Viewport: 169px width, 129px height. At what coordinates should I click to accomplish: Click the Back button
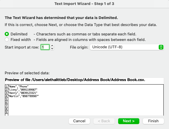click(x=104, y=121)
